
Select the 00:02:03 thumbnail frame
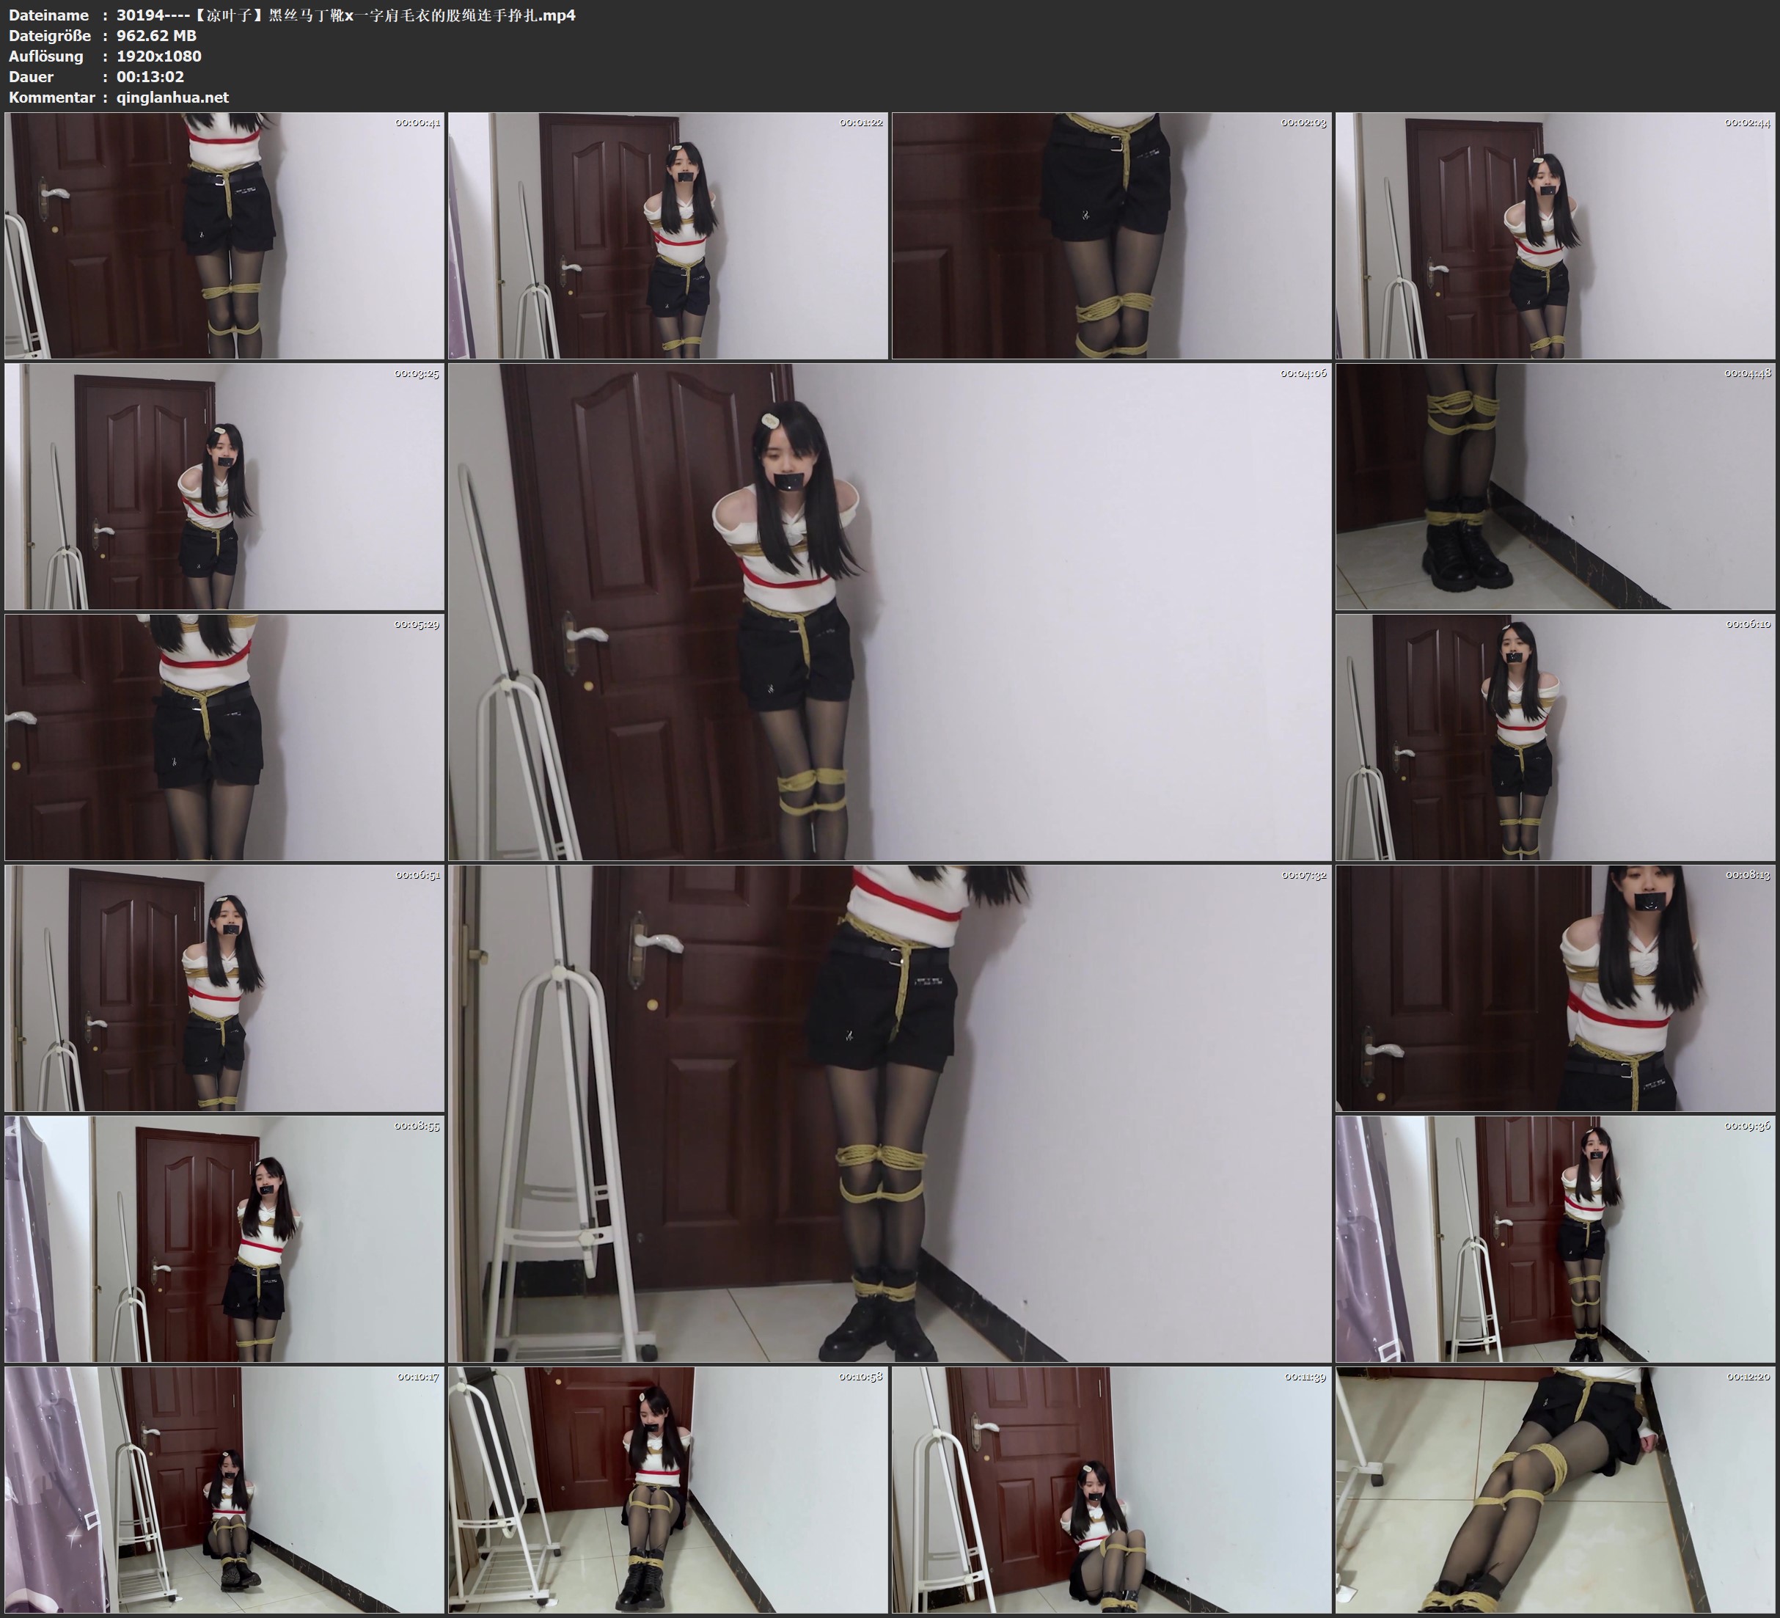1110,235
